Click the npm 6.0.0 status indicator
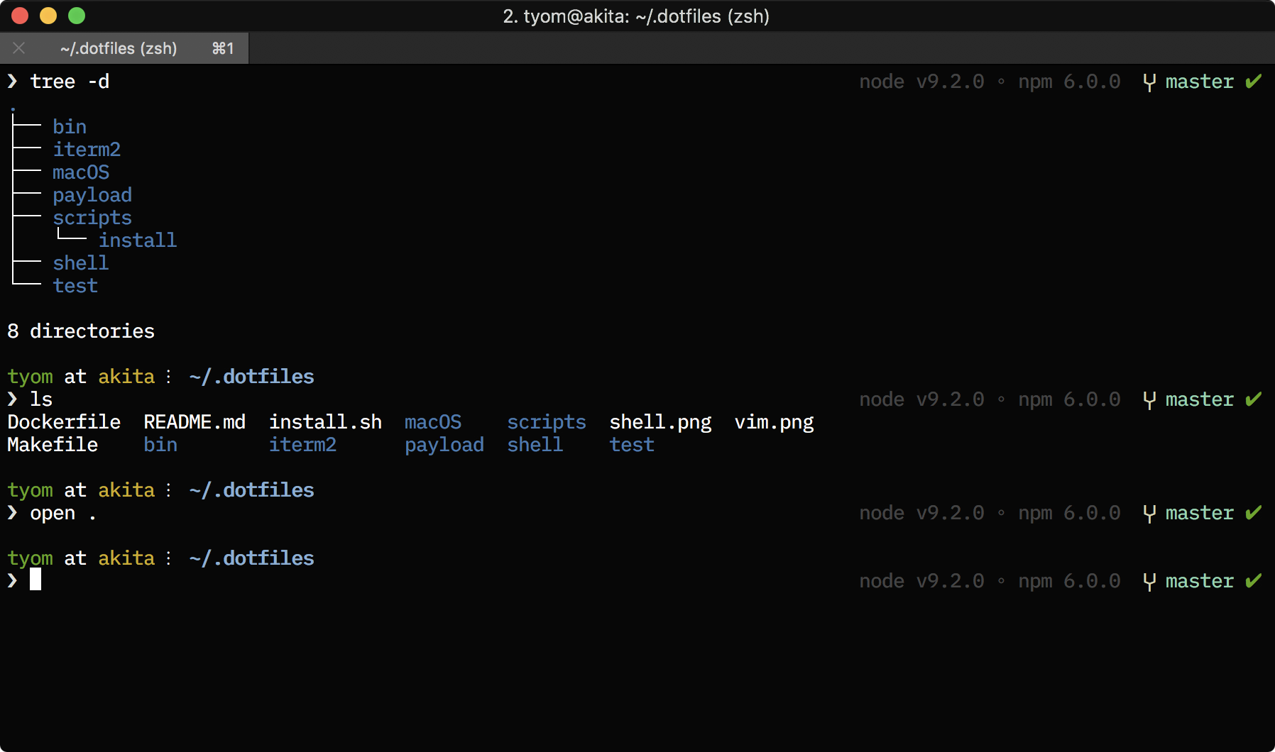1275x752 pixels. pyautogui.click(x=1069, y=82)
